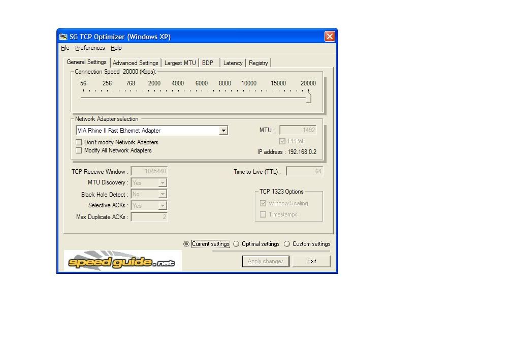
Task: Switch to the Advanced Settings tab
Action: click(x=135, y=63)
